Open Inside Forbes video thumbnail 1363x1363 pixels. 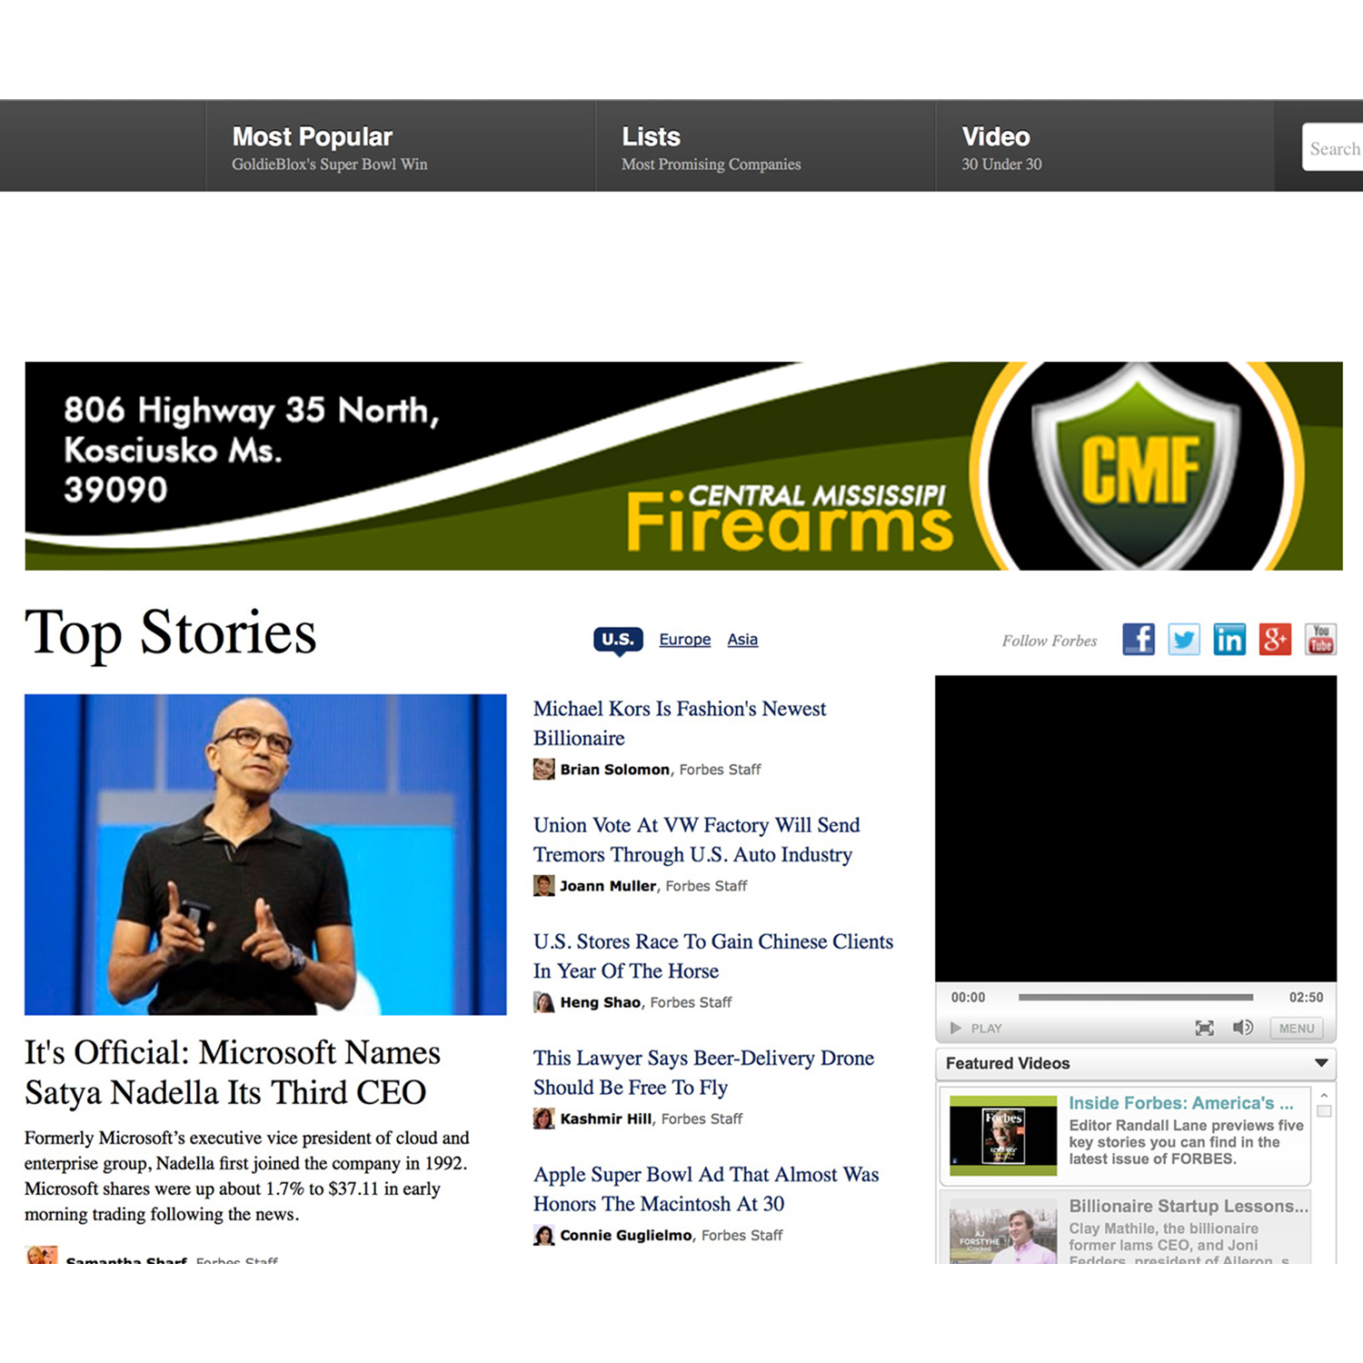pos(1003,1135)
